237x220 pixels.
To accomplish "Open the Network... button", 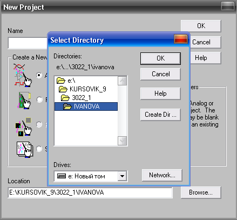I will [162, 175].
